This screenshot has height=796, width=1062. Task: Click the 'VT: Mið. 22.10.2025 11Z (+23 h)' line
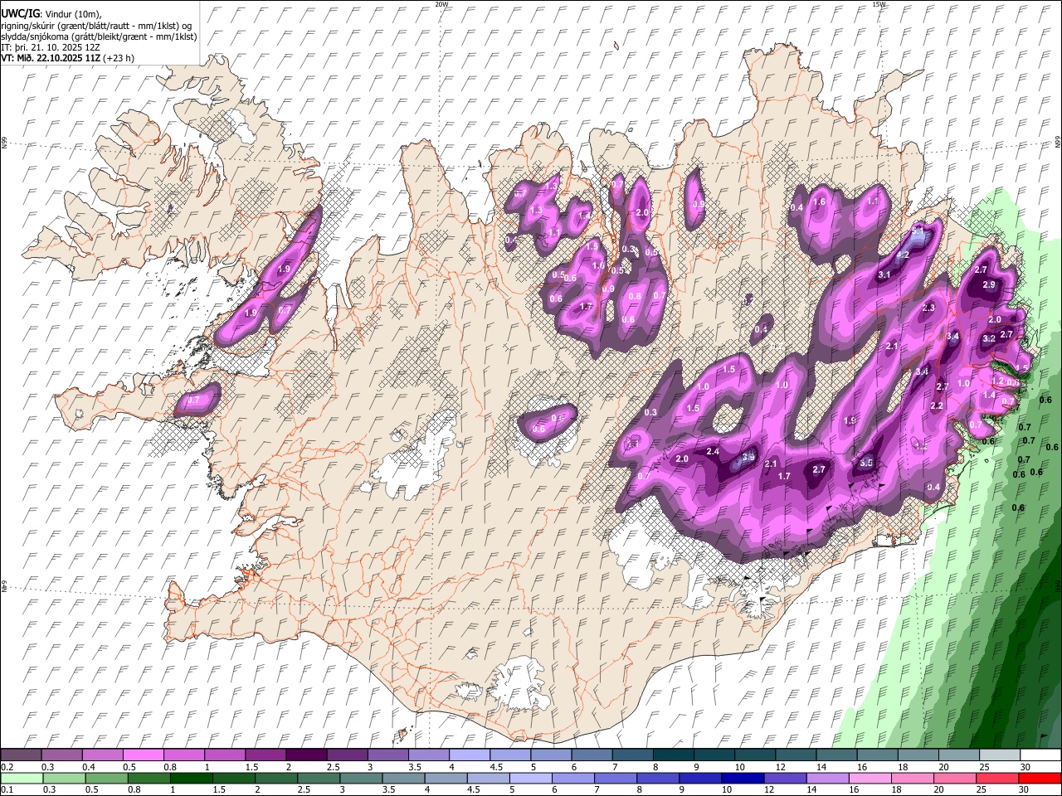(68, 58)
